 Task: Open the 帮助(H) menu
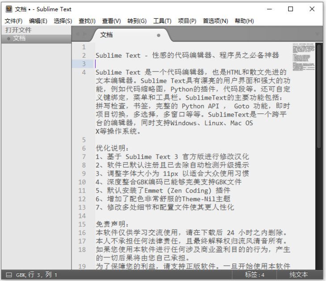click(x=244, y=21)
